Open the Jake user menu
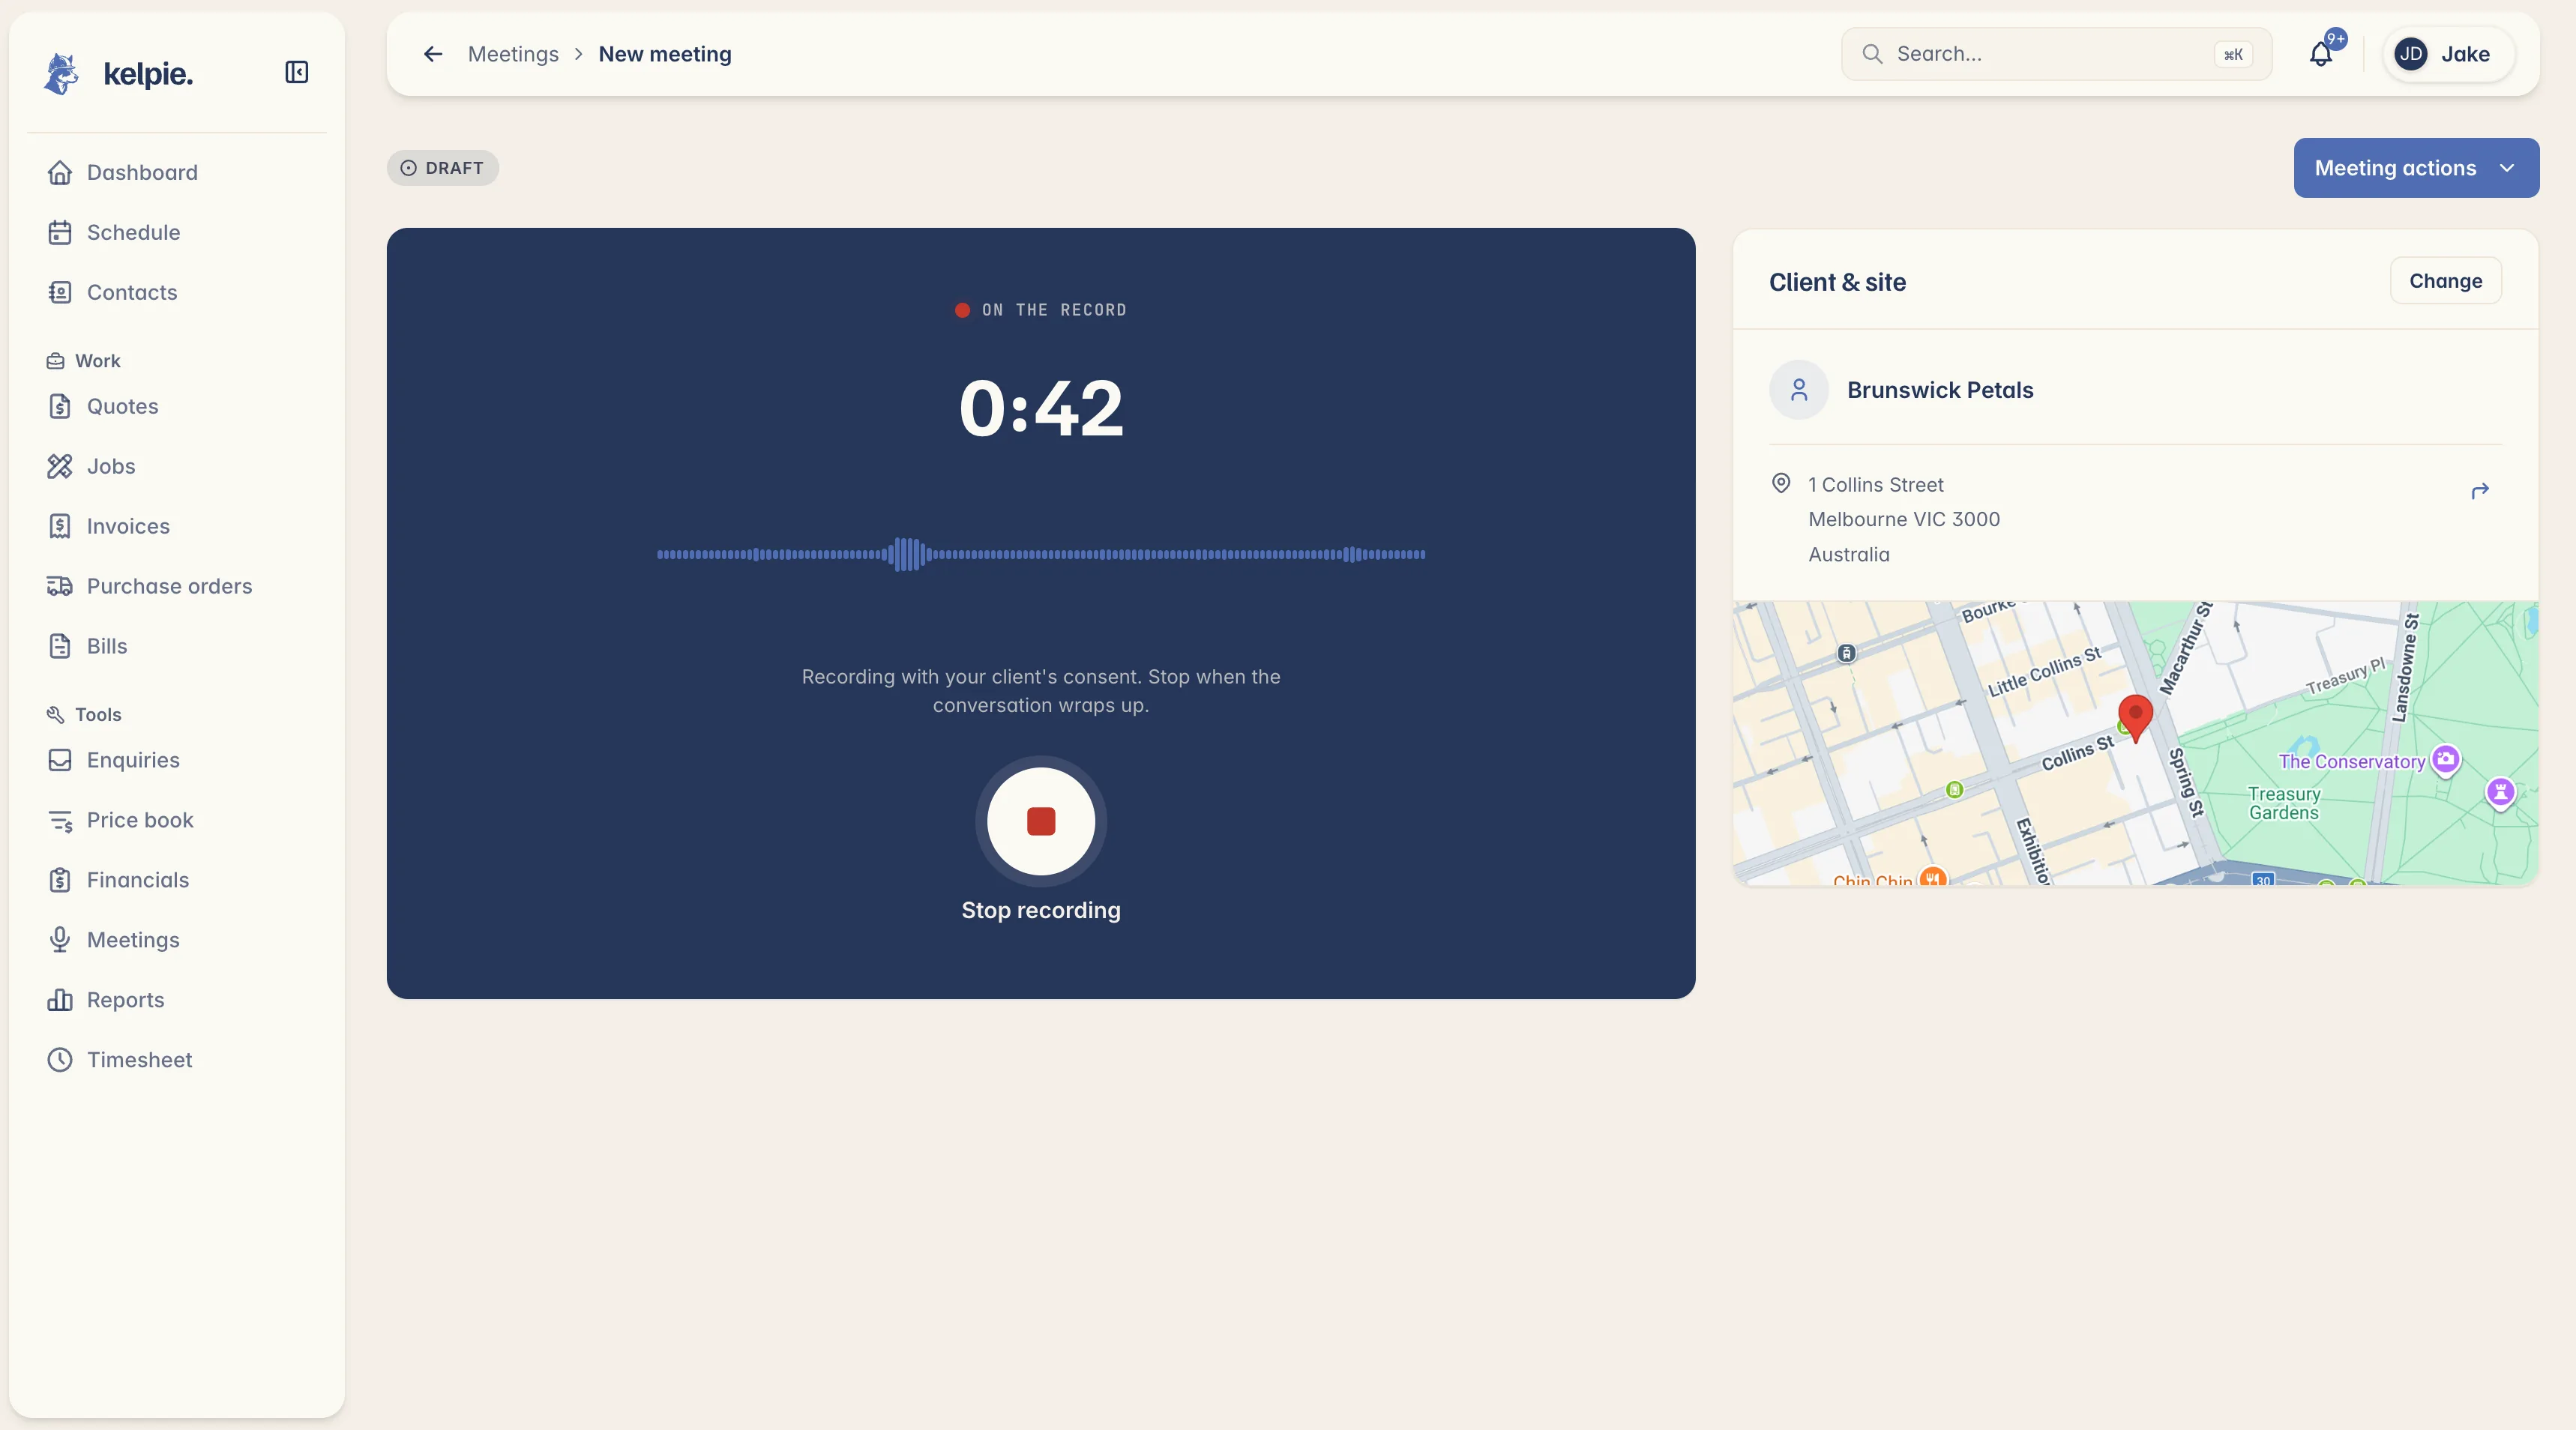Image resolution: width=2576 pixels, height=1430 pixels. point(2447,54)
